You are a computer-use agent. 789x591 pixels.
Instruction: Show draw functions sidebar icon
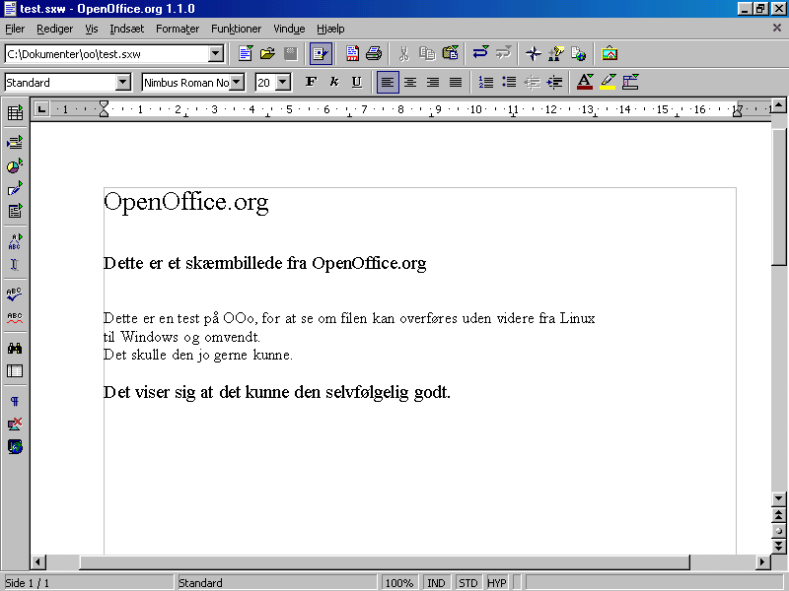[15, 188]
